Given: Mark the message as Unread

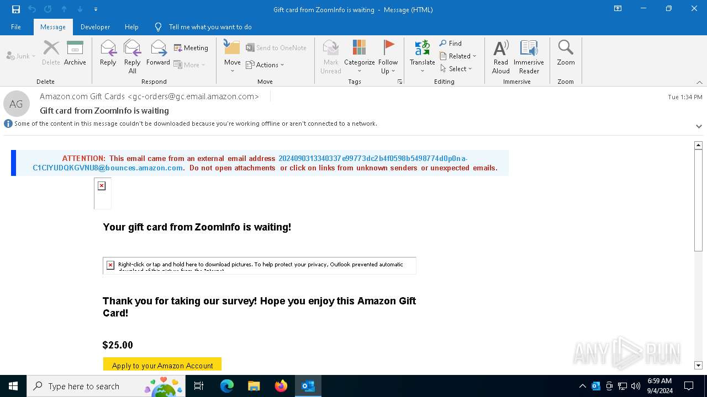Looking at the screenshot, I should [331, 56].
